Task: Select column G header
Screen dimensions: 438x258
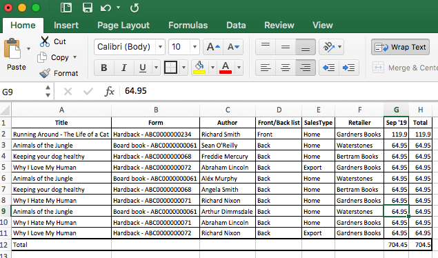Action: [x=396, y=110]
